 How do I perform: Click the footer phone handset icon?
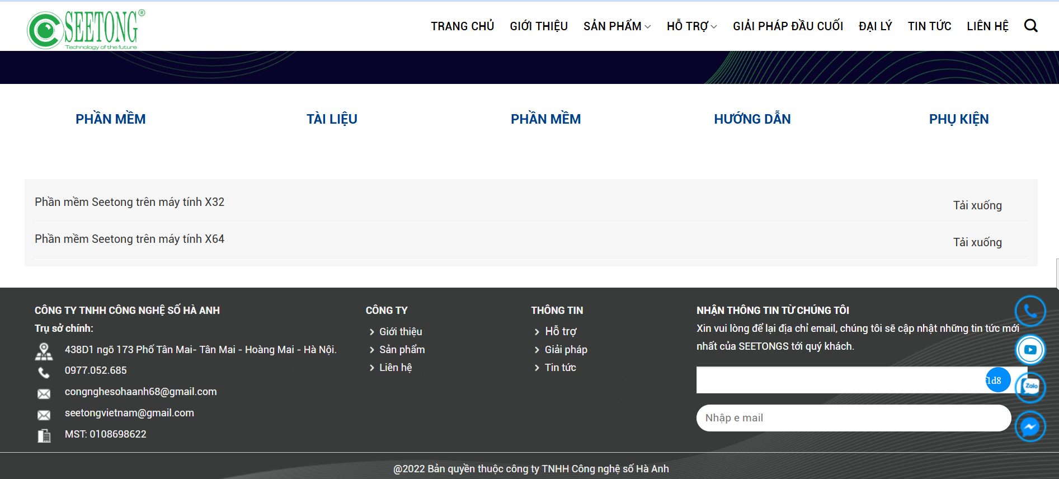click(x=44, y=373)
